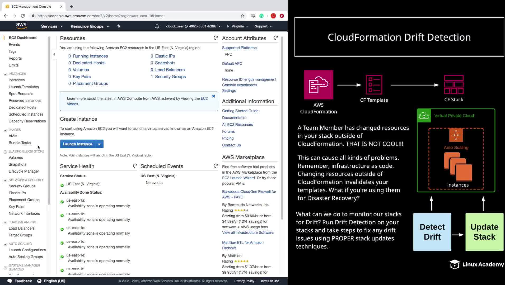Collapse the INSTANCES sidebar section
The width and height of the screenshot is (505, 285).
click(x=5, y=74)
